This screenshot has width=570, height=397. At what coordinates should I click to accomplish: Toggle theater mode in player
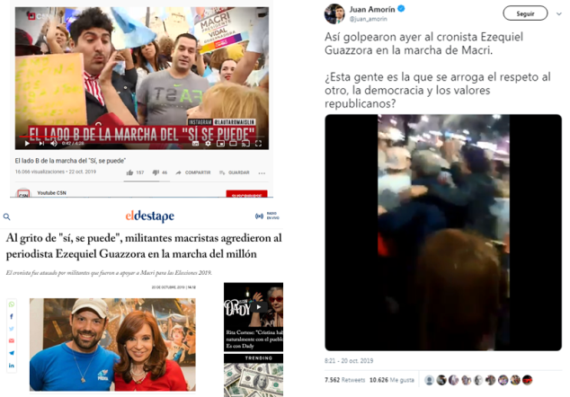pyautogui.click(x=233, y=144)
